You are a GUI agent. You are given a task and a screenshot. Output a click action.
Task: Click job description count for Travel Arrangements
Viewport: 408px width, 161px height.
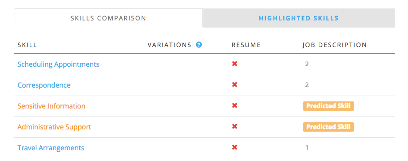pyautogui.click(x=307, y=148)
